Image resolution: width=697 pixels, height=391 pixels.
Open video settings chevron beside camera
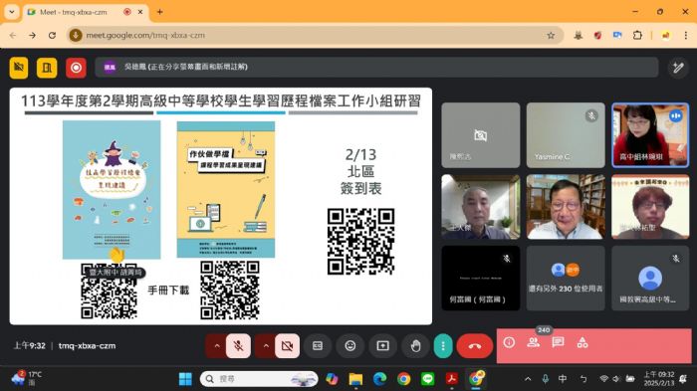(266, 345)
